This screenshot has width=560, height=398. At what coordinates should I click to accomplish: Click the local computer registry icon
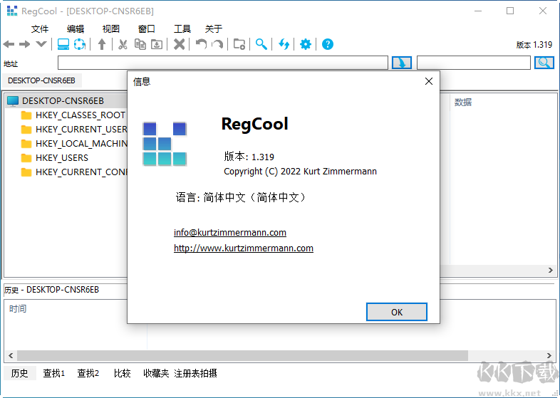(x=63, y=44)
